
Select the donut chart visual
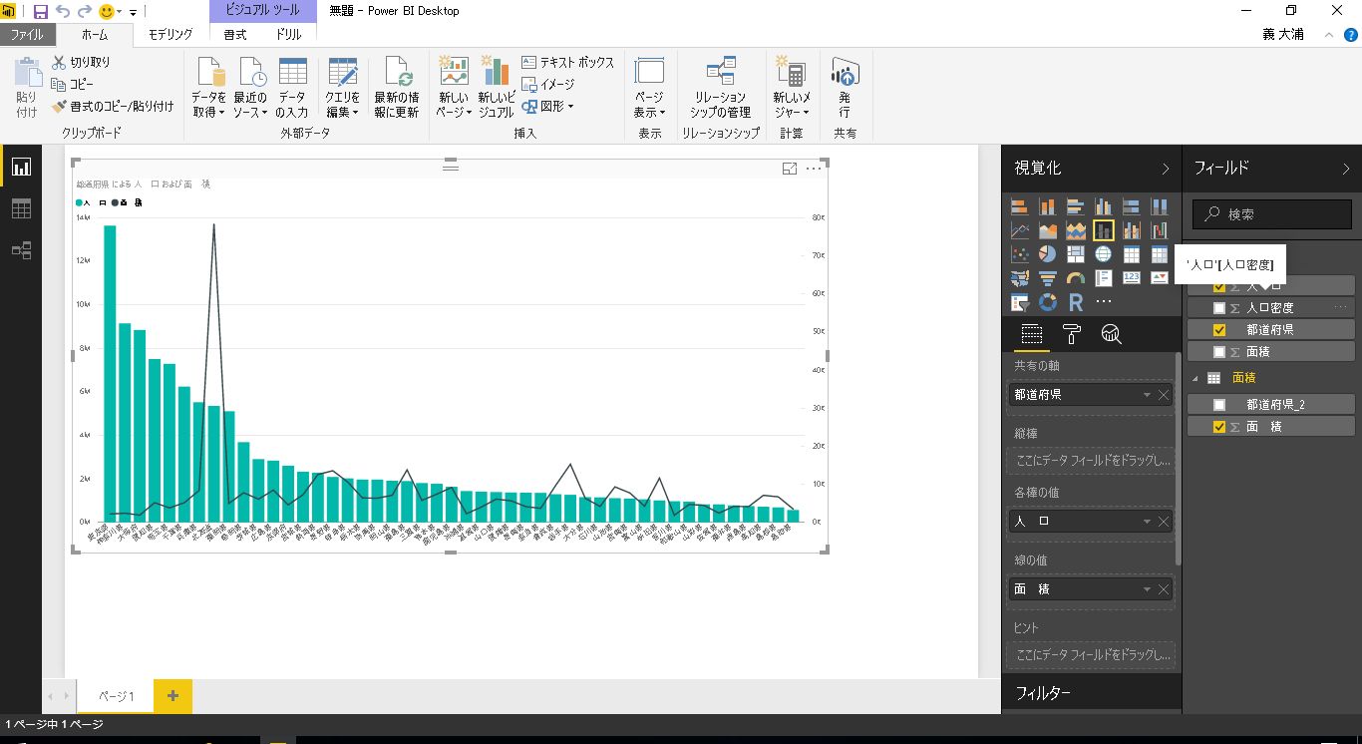[1047, 301]
